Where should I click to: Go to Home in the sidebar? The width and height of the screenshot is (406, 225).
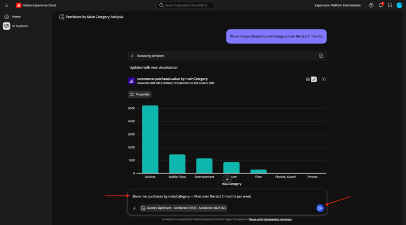(16, 17)
